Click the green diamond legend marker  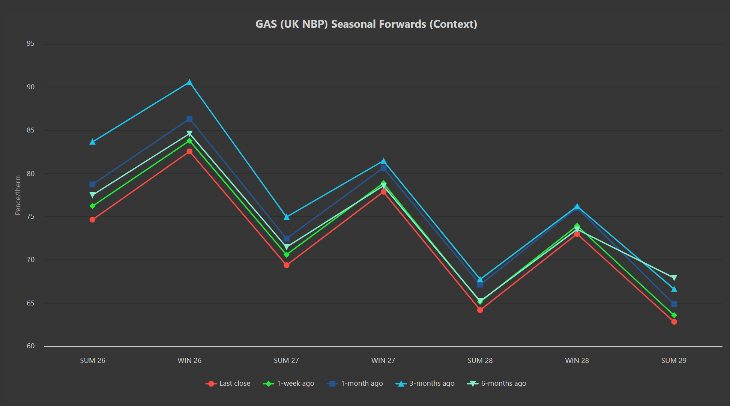[x=269, y=383]
